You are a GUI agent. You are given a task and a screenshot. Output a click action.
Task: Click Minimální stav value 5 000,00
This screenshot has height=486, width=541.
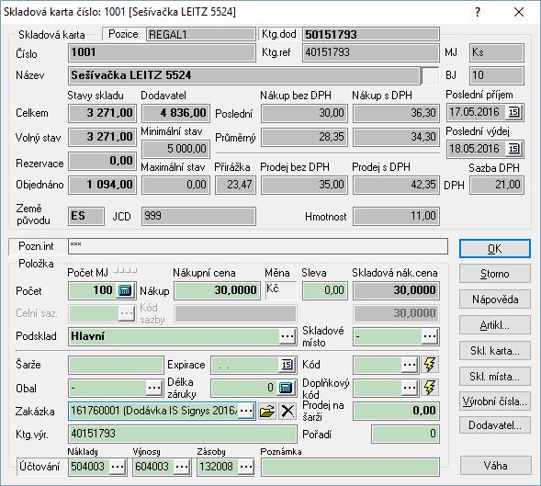pyautogui.click(x=176, y=149)
